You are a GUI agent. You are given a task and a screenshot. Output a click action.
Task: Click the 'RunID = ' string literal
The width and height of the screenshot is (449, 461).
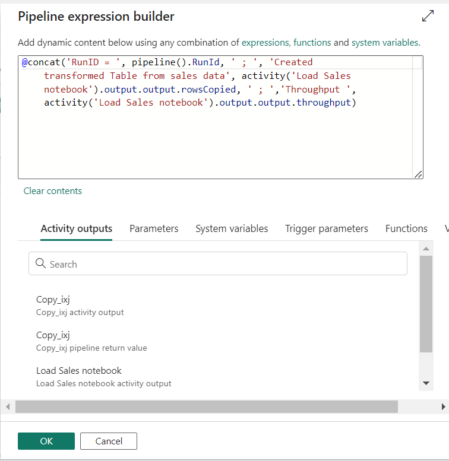tap(93, 62)
